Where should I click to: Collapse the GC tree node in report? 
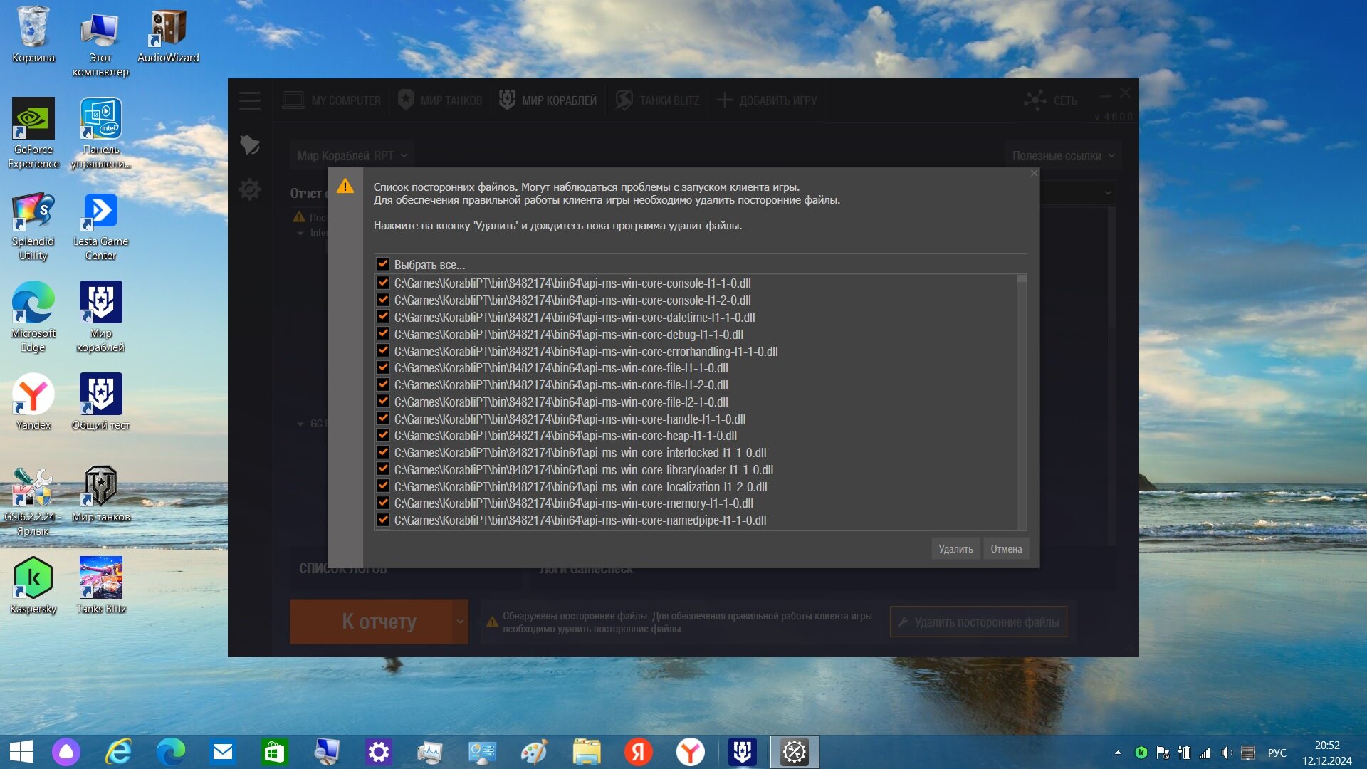[300, 424]
